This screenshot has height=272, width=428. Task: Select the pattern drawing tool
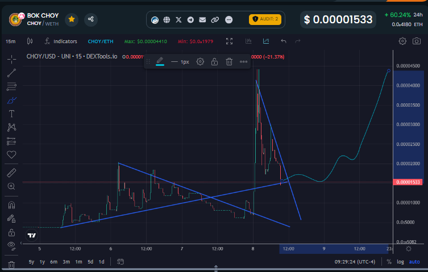(x=11, y=127)
